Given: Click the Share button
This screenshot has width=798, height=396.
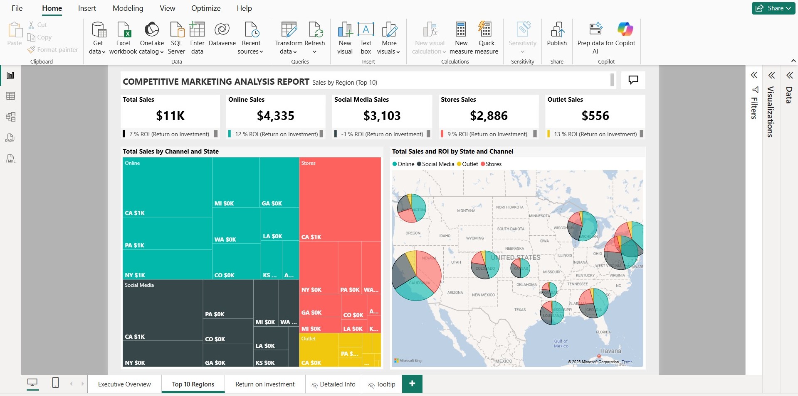Looking at the screenshot, I should (x=773, y=8).
